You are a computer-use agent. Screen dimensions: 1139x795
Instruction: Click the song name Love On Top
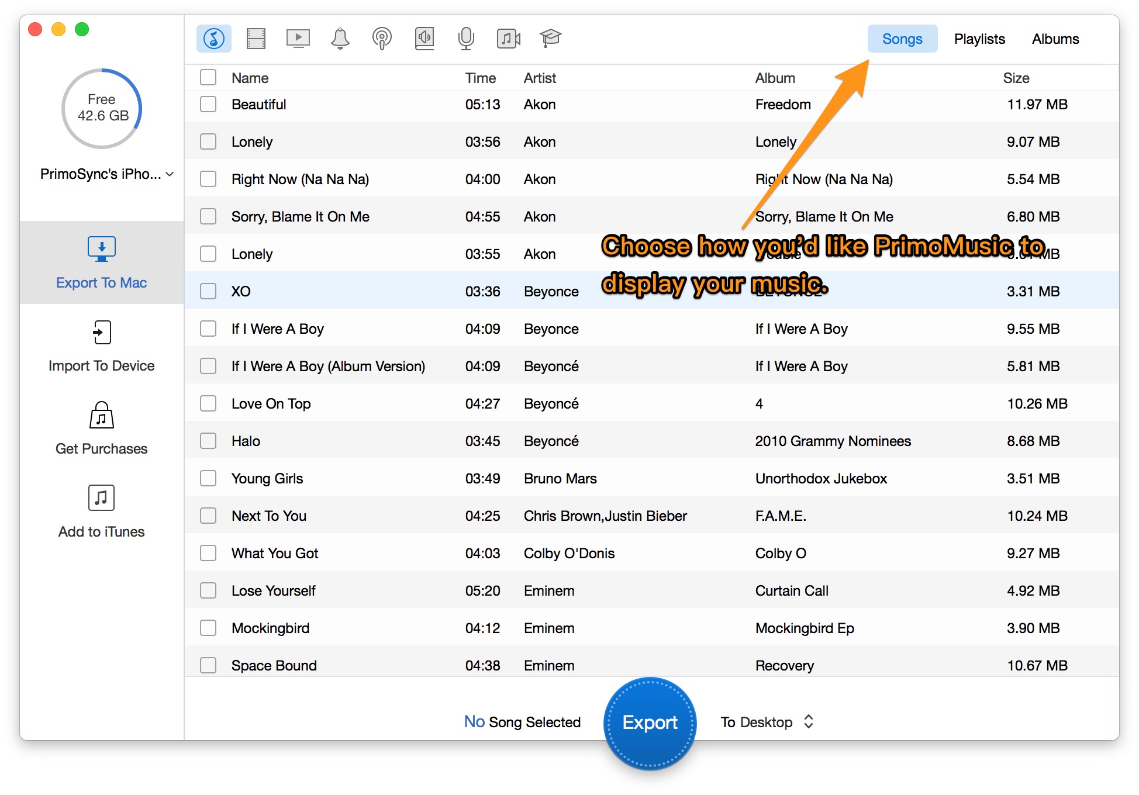click(x=271, y=403)
